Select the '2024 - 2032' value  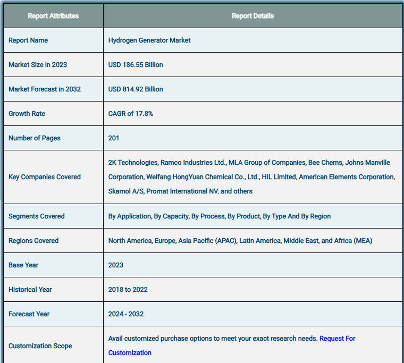(126, 314)
